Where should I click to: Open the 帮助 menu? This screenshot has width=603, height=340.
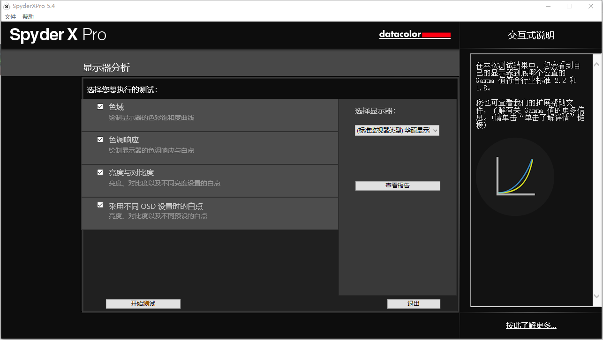(28, 17)
